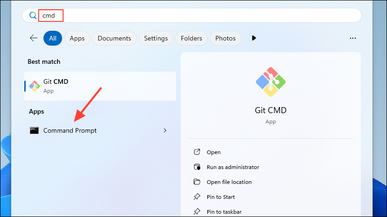Screen dimensions: 387x217
Task: Select the Apps filter tab
Action: pos(77,38)
